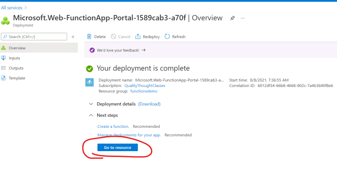
Task: Open the functionsdemo resource group link
Action: (x=144, y=91)
